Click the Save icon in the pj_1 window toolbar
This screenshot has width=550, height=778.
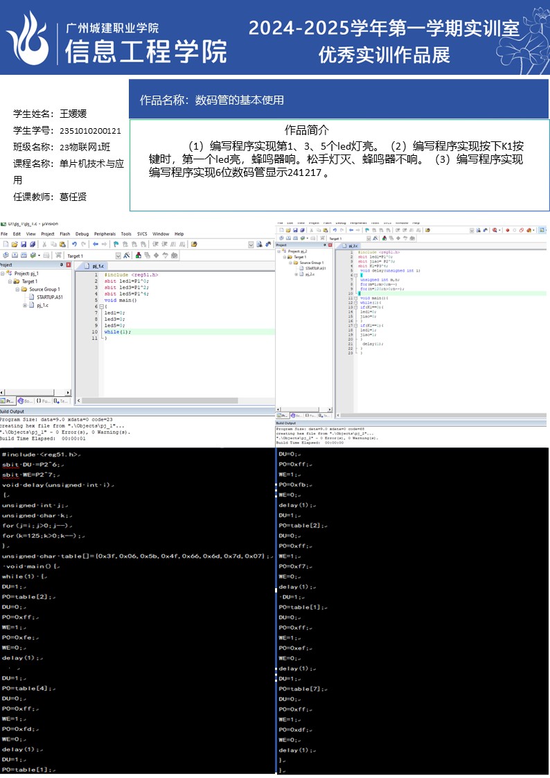[x=23, y=244]
